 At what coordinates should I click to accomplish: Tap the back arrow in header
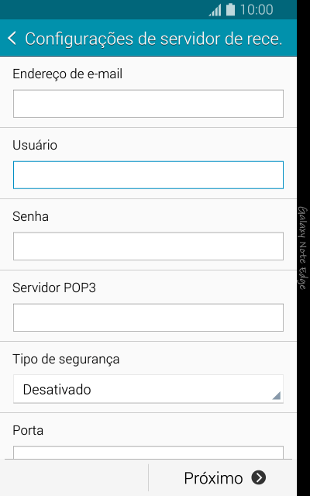(12, 39)
